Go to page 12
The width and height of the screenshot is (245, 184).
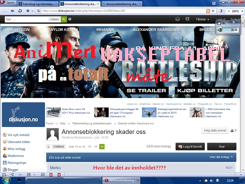point(96,147)
